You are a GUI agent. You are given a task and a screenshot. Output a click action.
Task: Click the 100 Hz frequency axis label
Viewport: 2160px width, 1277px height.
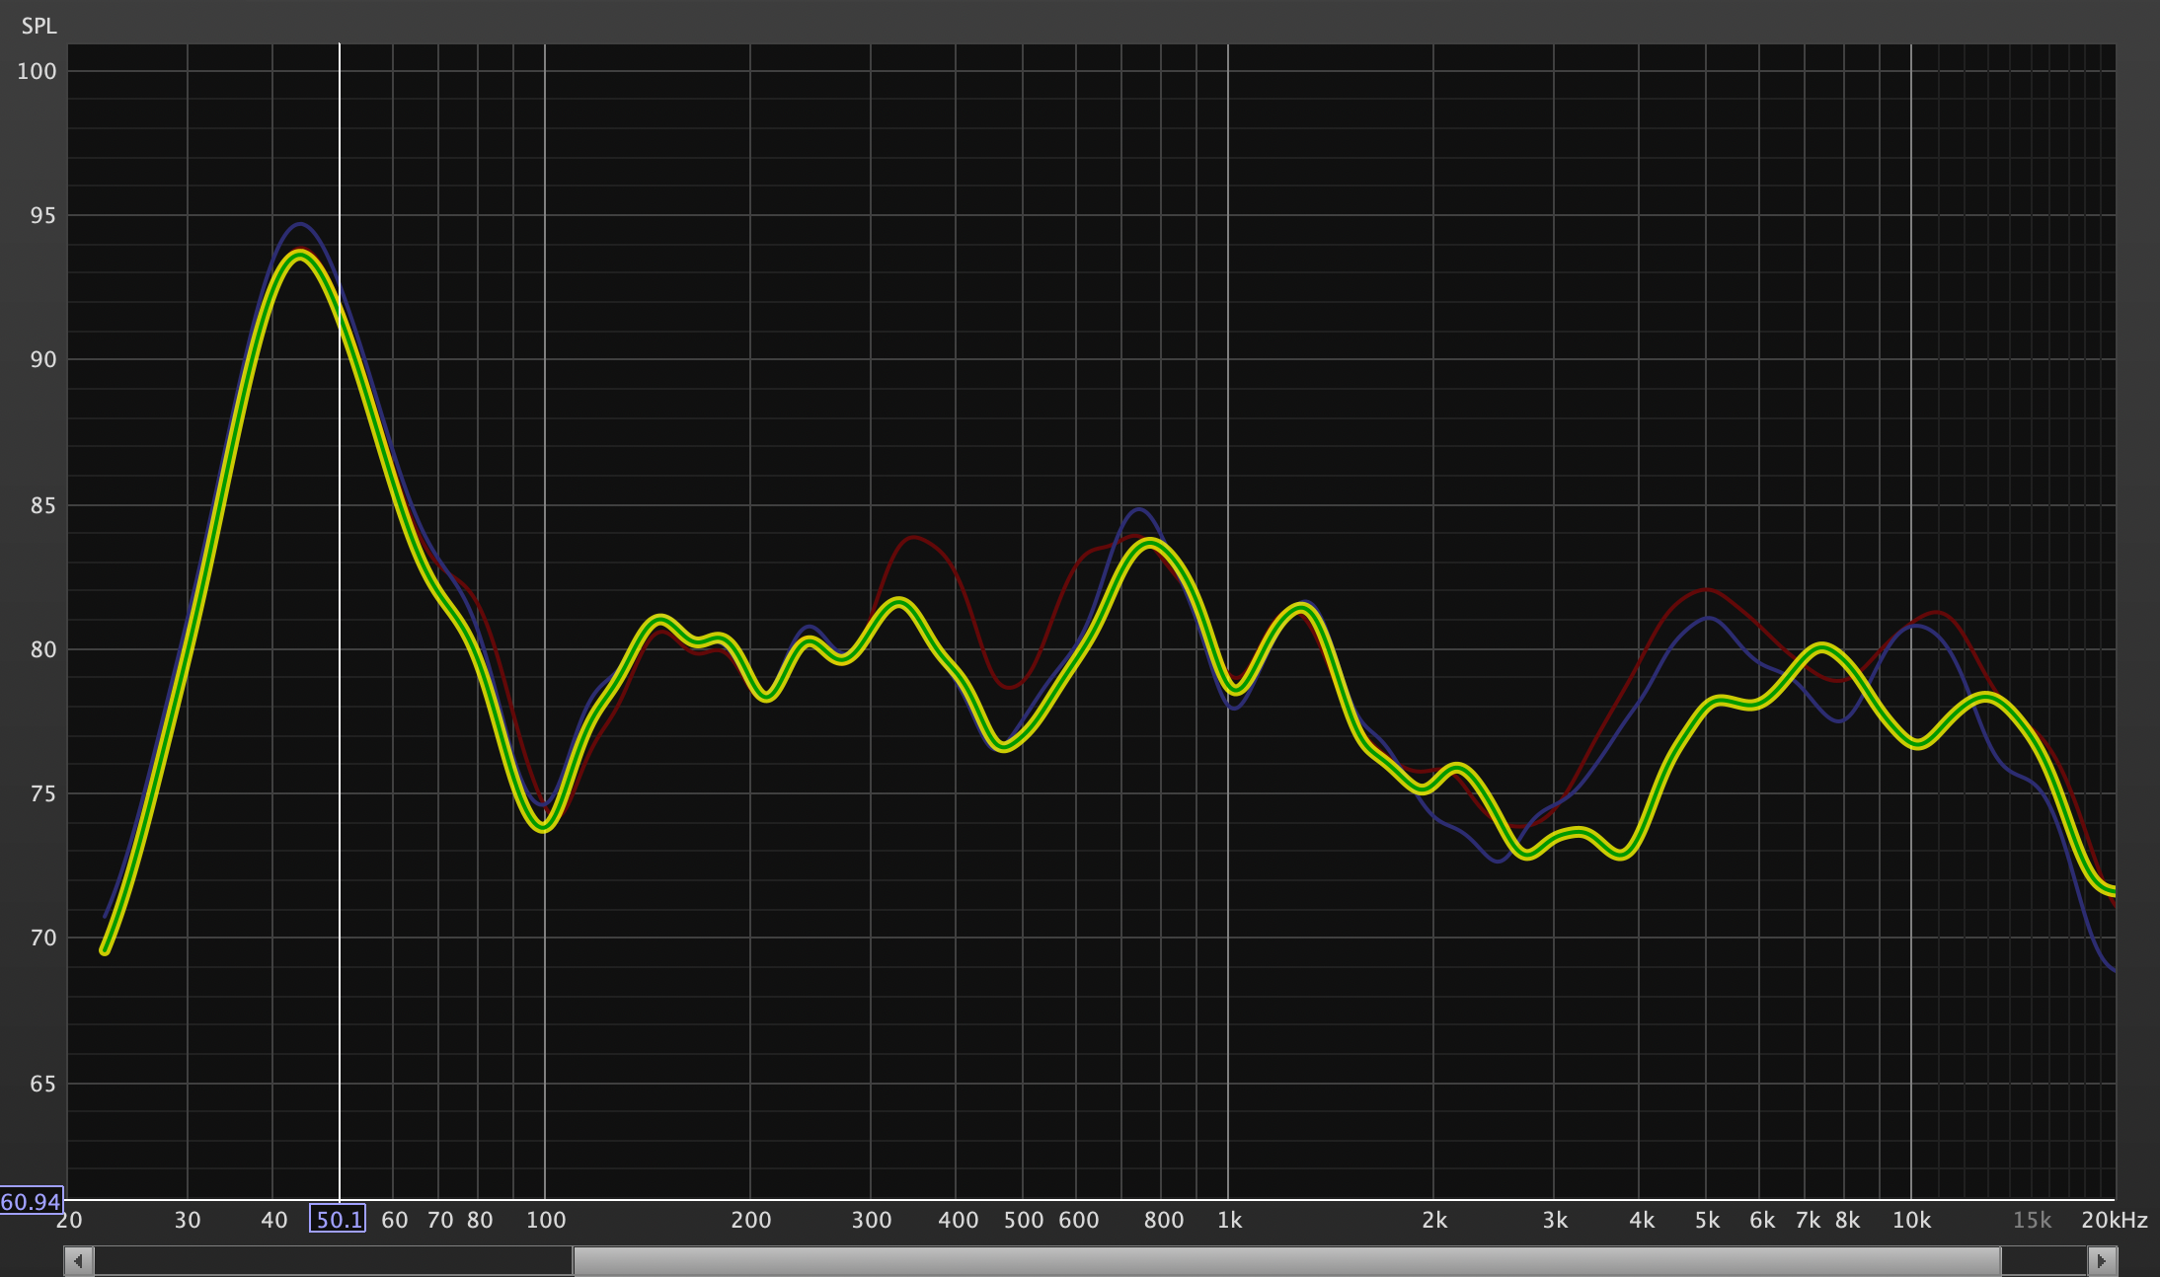point(545,1220)
